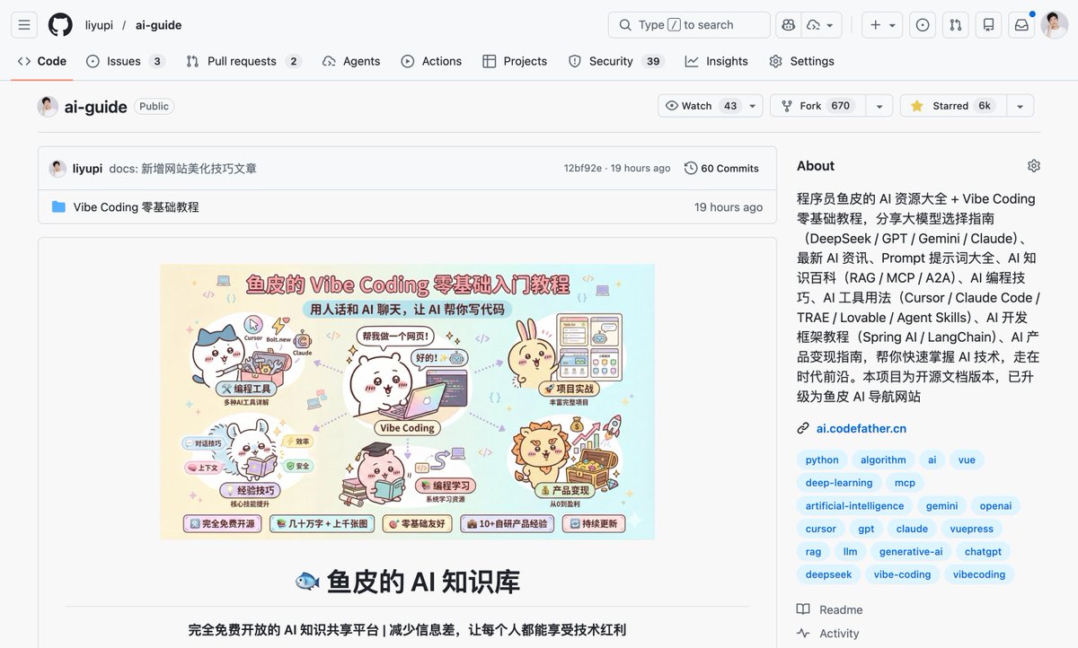Open the ai.codefather.cn website link

pos(861,428)
